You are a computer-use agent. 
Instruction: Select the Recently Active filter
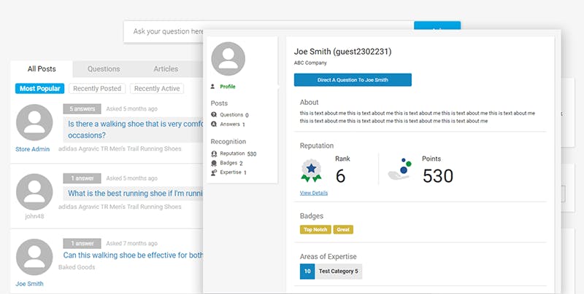coord(156,89)
